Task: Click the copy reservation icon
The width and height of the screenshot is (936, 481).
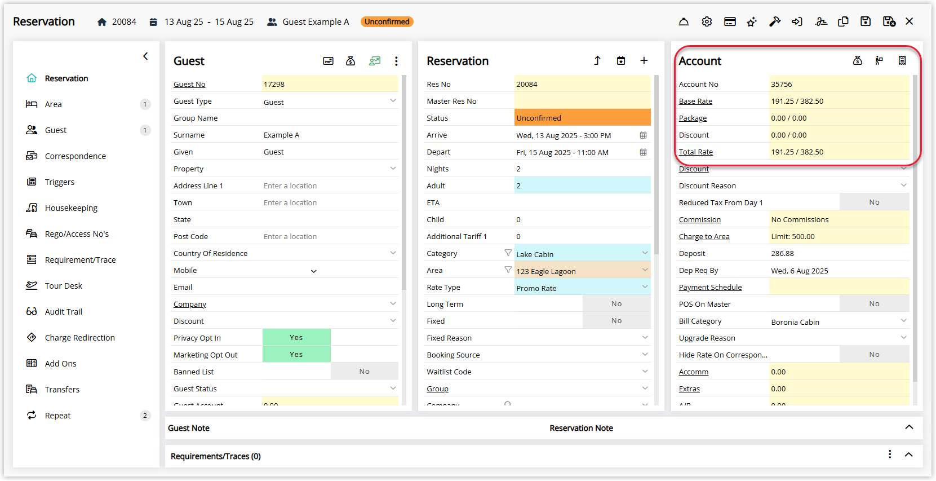Action: click(x=843, y=21)
